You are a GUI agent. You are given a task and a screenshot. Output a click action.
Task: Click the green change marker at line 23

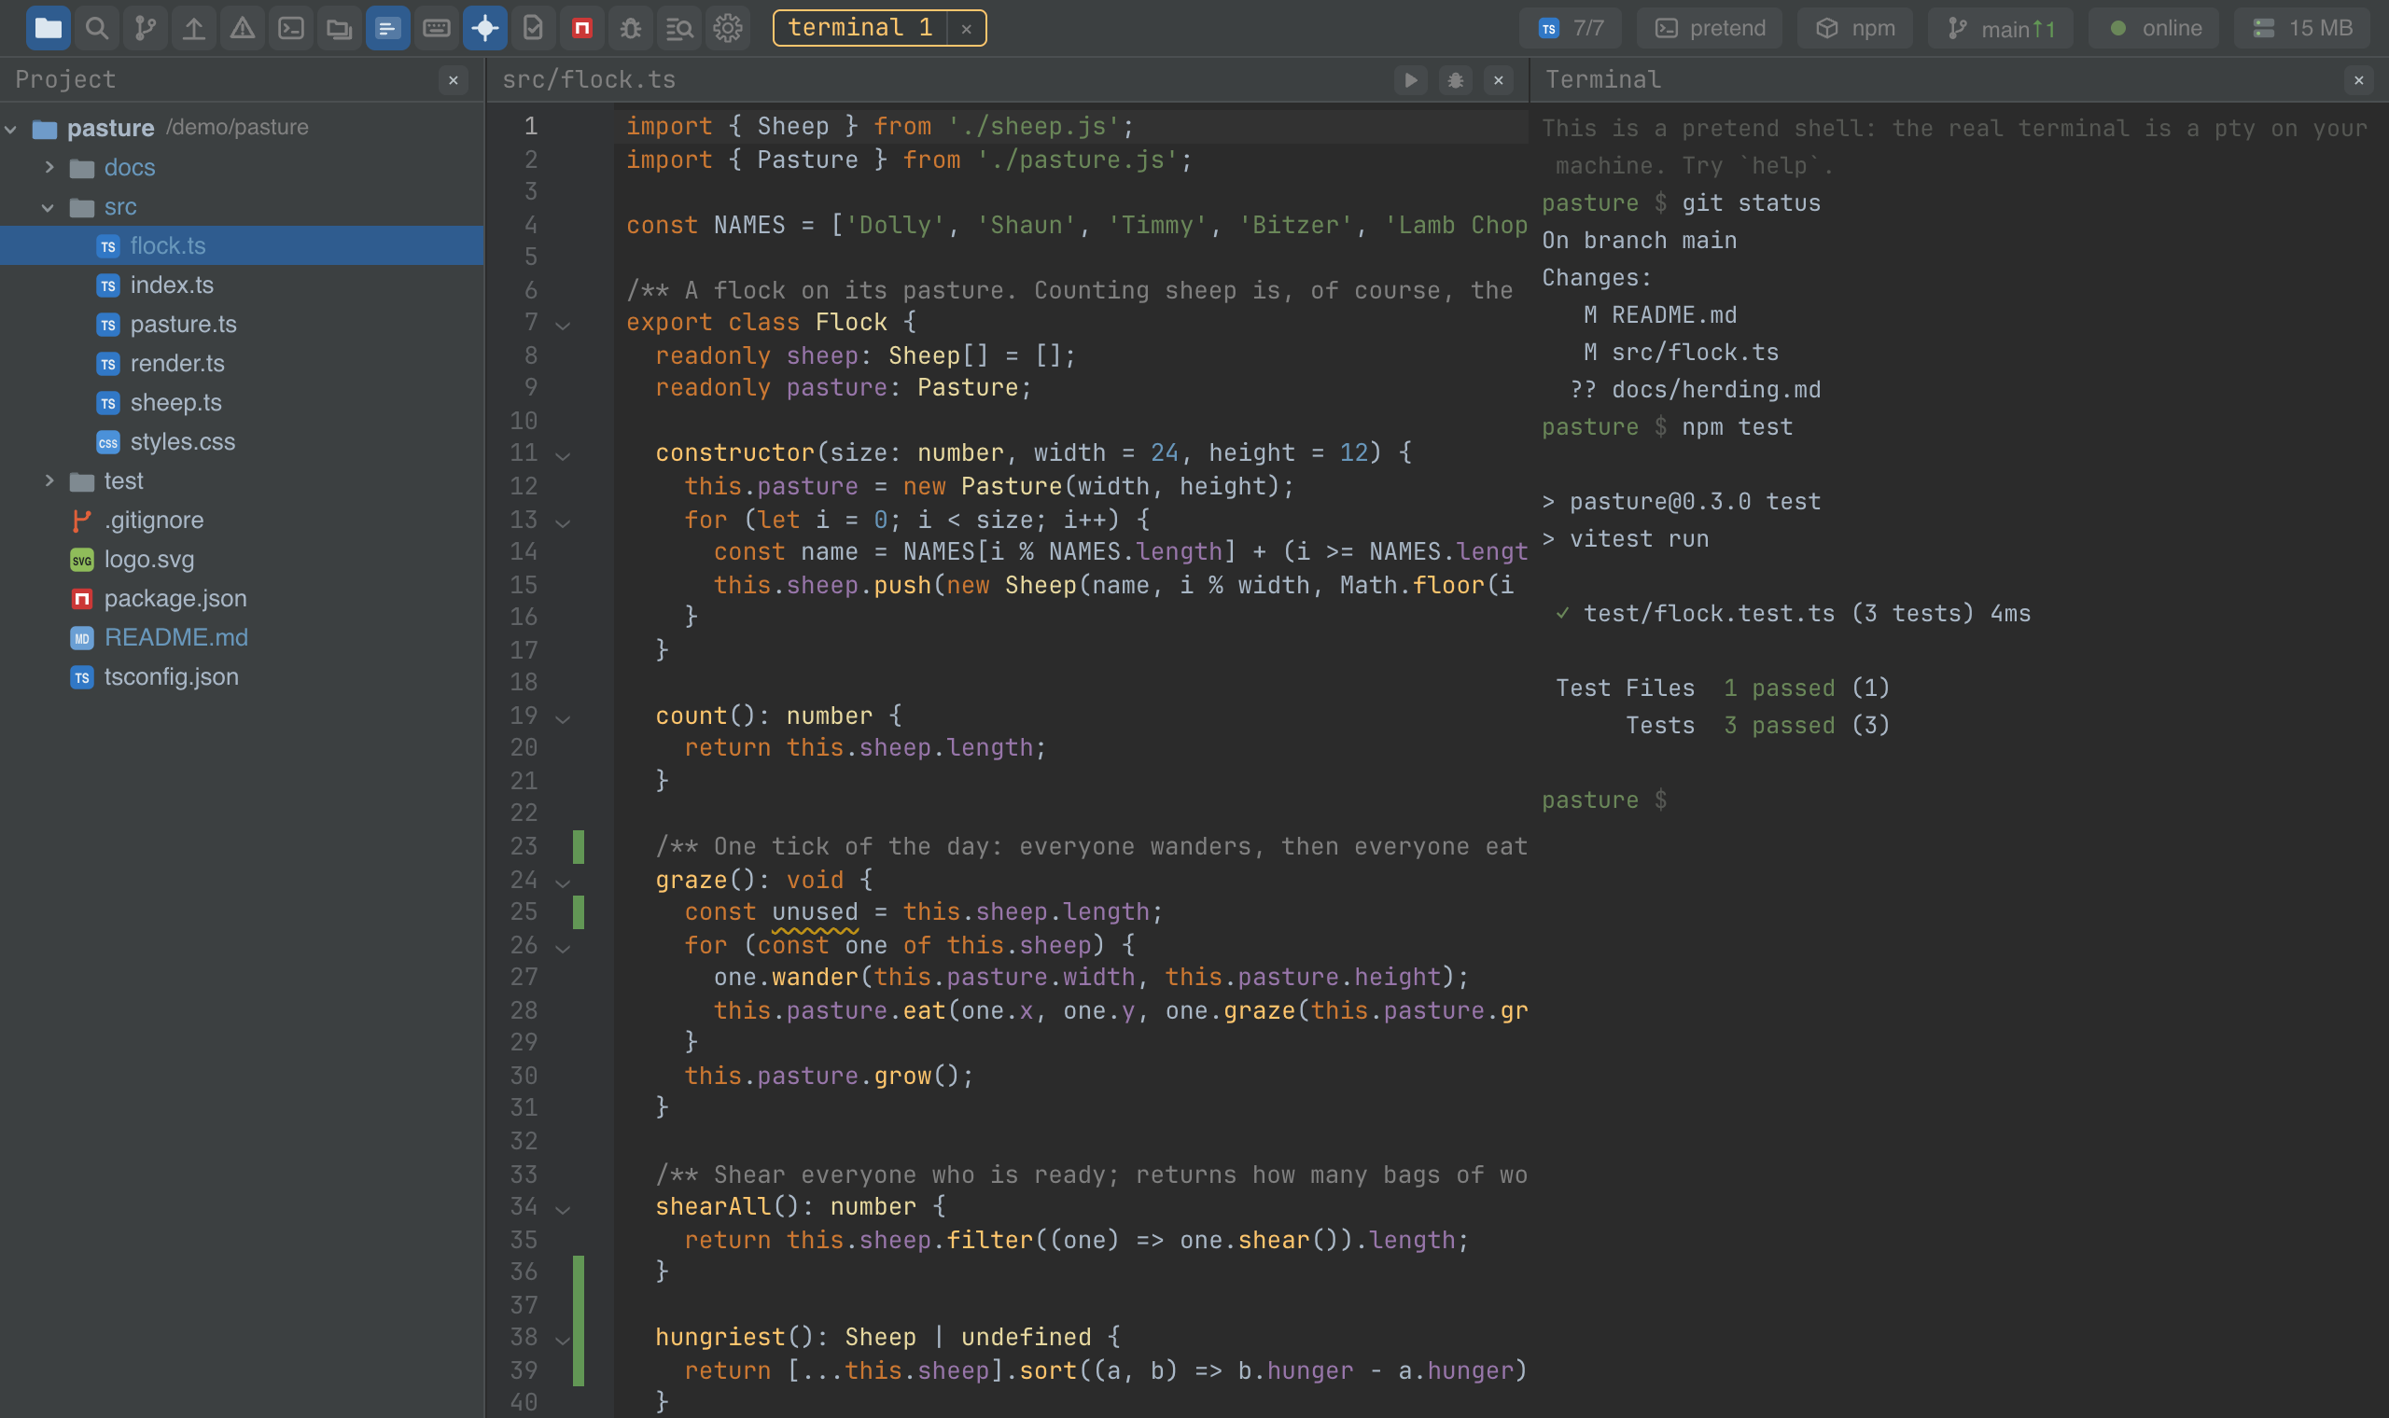tap(579, 846)
